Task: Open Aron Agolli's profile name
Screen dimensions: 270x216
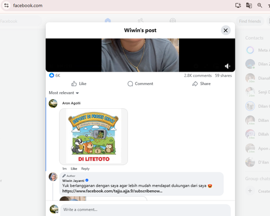Action: coord(71,103)
